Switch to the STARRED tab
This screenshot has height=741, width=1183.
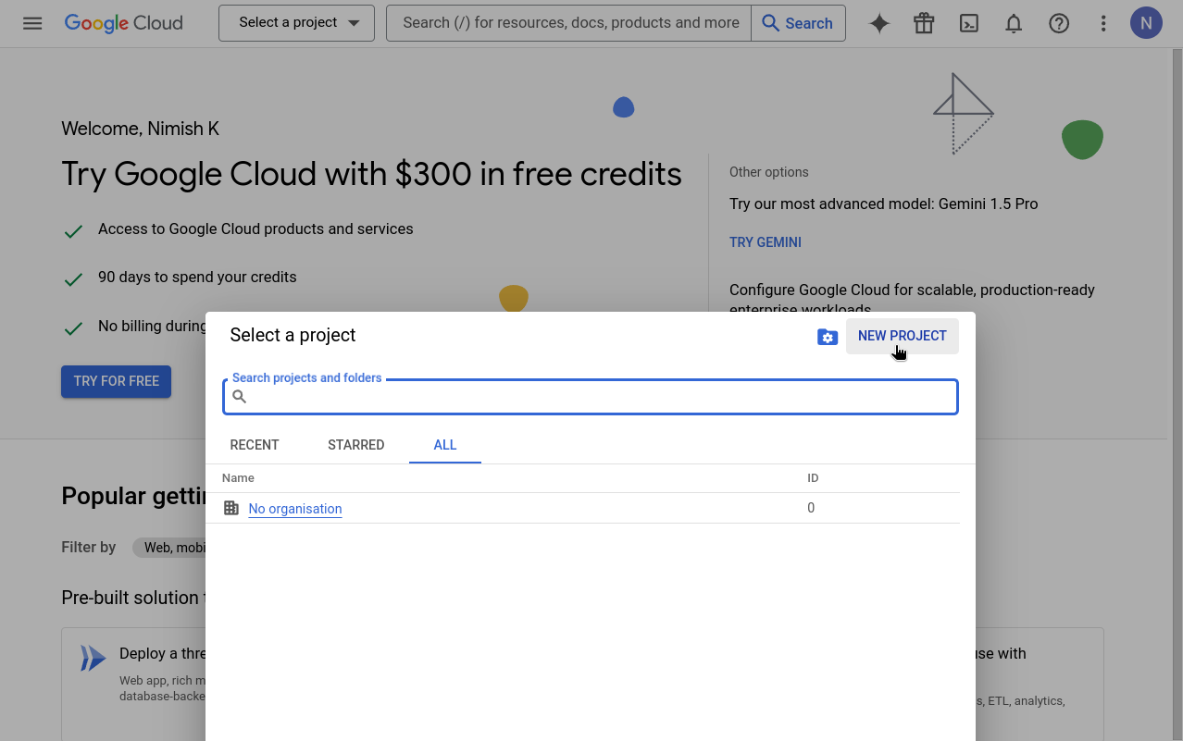355,445
